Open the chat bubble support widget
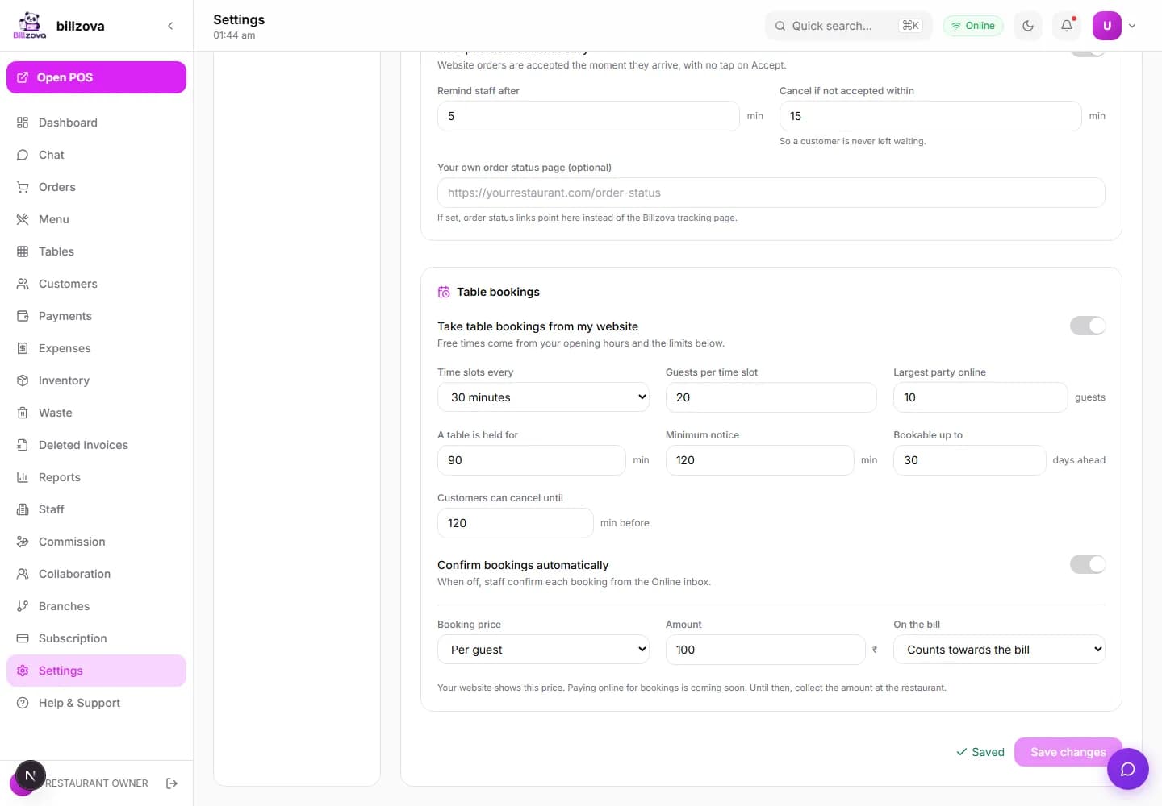This screenshot has height=806, width=1162. (x=1128, y=769)
